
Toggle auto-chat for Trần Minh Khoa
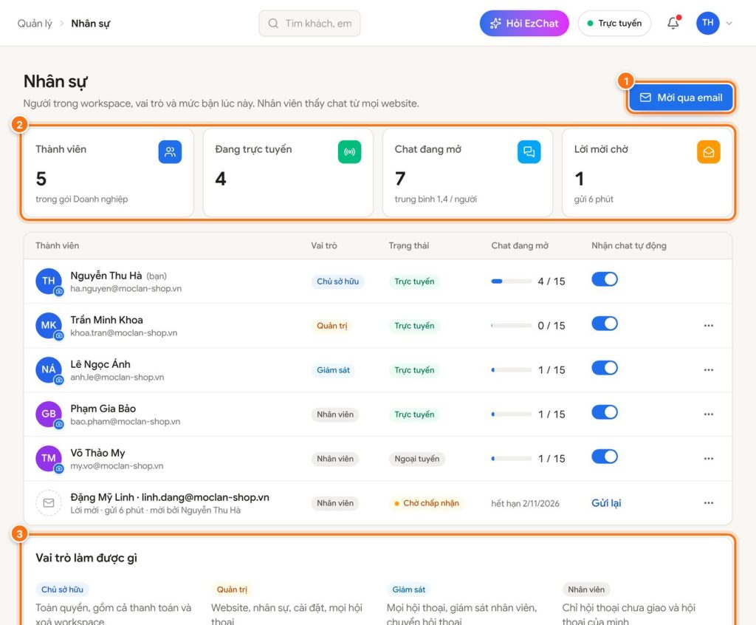pos(605,324)
